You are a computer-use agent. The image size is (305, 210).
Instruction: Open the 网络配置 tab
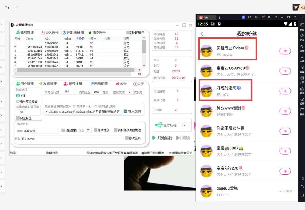(99, 84)
